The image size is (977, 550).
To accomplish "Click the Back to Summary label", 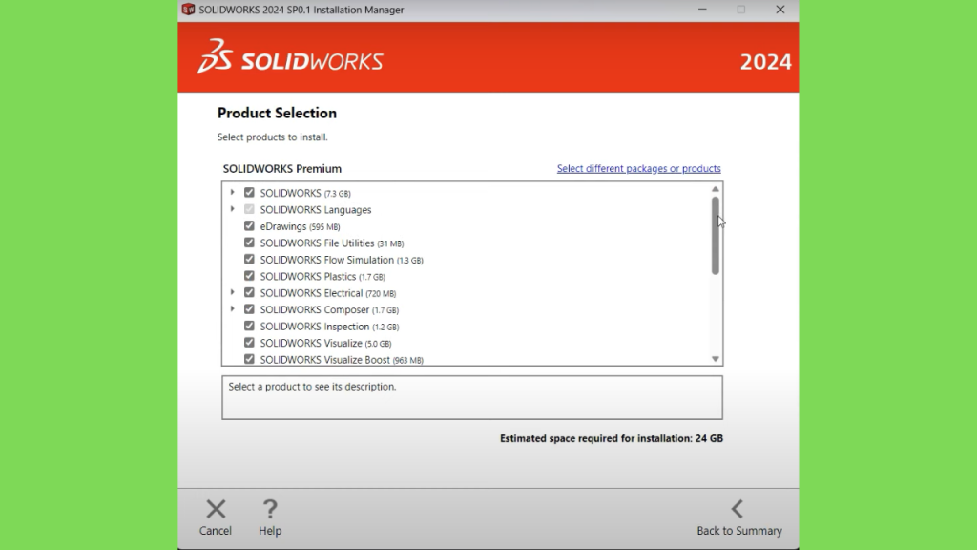I will click(x=739, y=531).
